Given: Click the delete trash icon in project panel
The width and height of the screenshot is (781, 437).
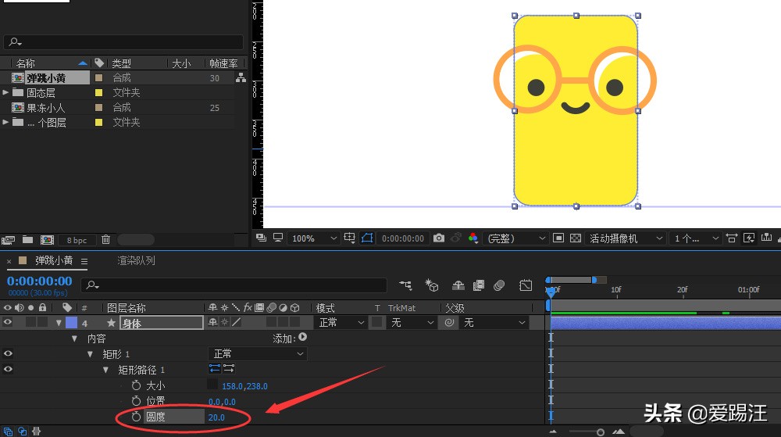Looking at the screenshot, I should click(106, 240).
